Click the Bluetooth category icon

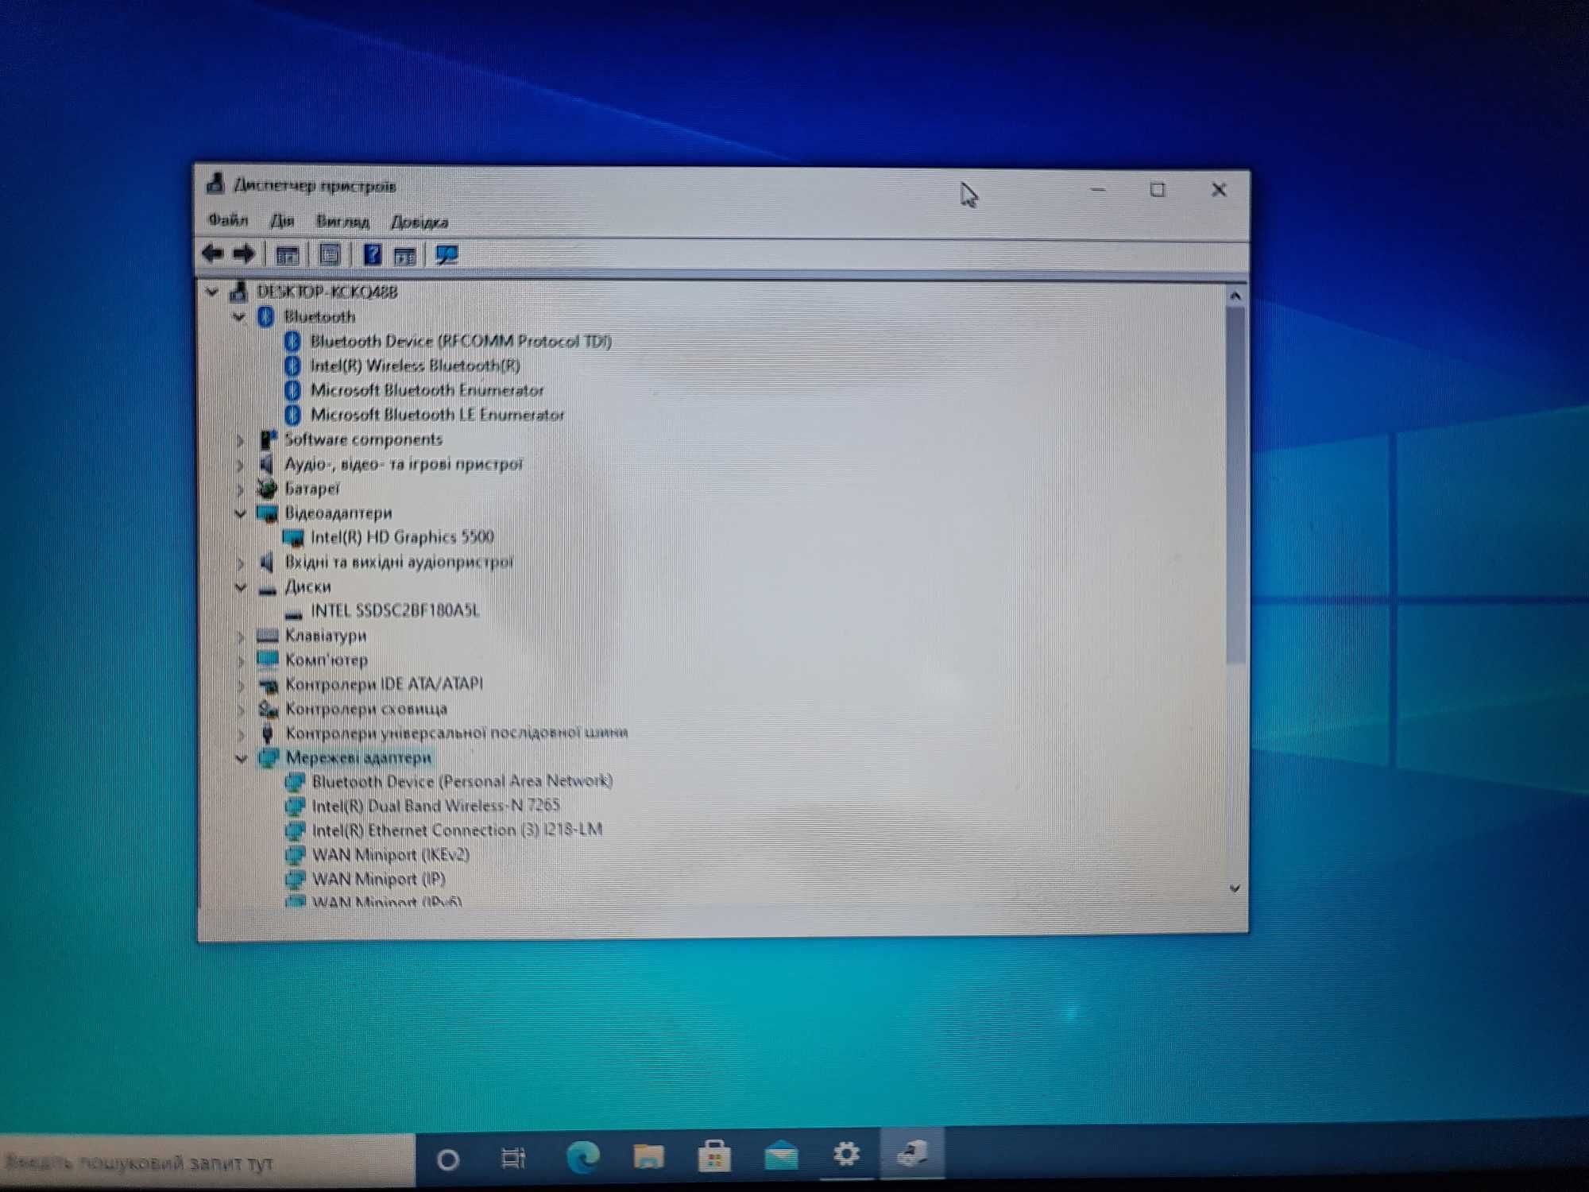pos(266,316)
